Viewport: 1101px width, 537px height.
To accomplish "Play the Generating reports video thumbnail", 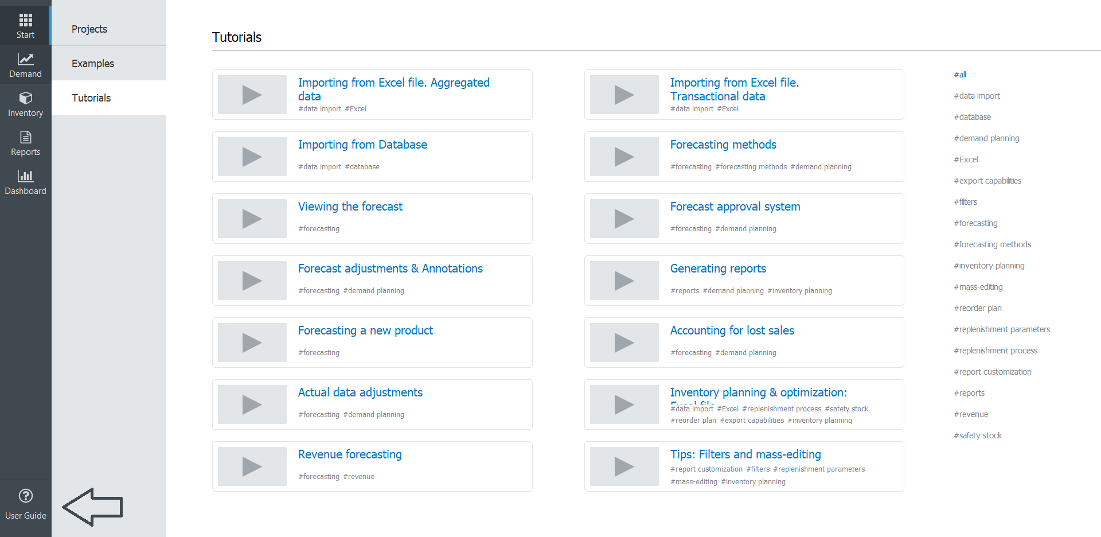I will pos(624,281).
